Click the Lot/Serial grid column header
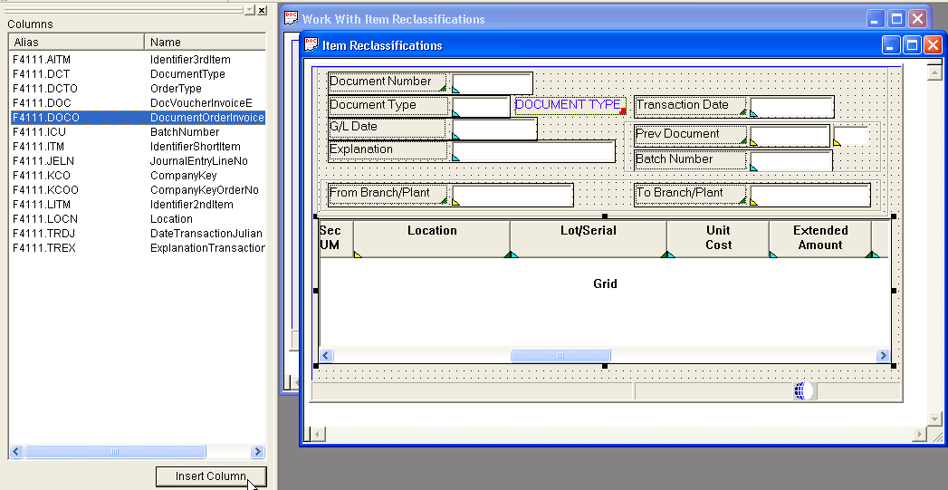Viewport: 948px width, 490px height. click(x=589, y=238)
